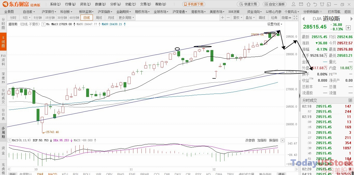Expand 板块监测 dropdown
Viewport: 354px width, 175px height.
(86, 12)
